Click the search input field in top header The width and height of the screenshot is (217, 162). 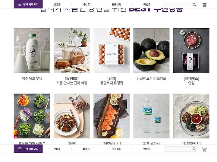pos(178,5)
